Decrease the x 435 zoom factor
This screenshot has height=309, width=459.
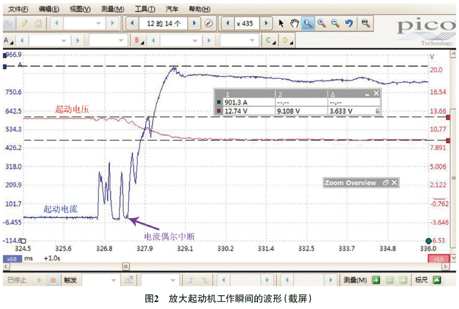[x=227, y=23]
